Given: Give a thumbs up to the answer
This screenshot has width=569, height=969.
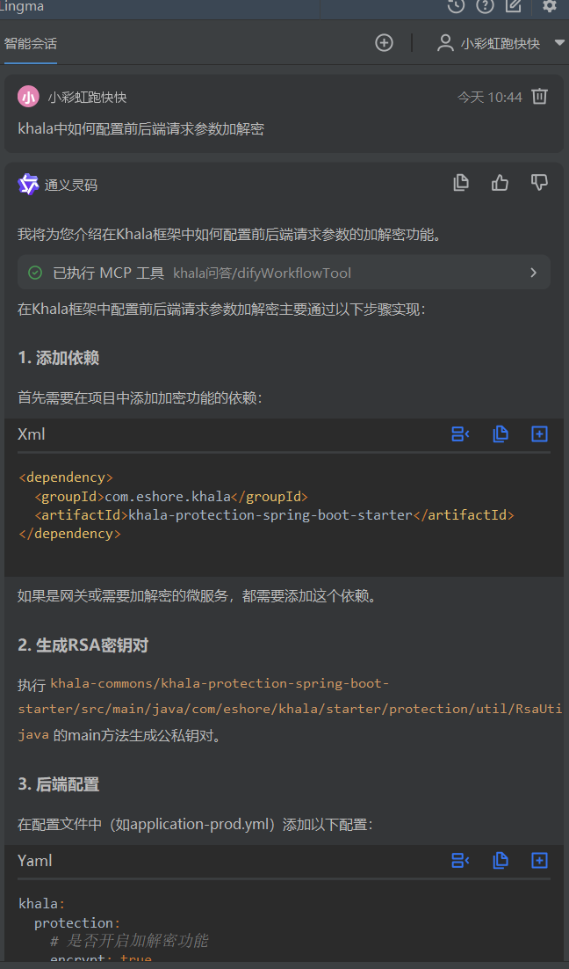Looking at the screenshot, I should point(500,182).
